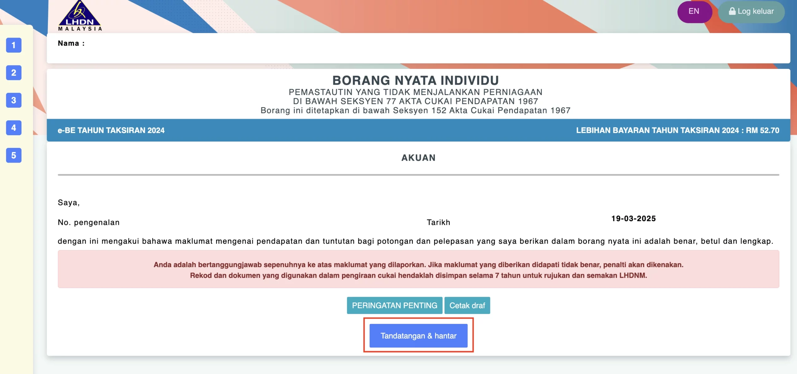
Task: Click BORANG NYATA INDIVIDU title
Action: pyautogui.click(x=415, y=80)
